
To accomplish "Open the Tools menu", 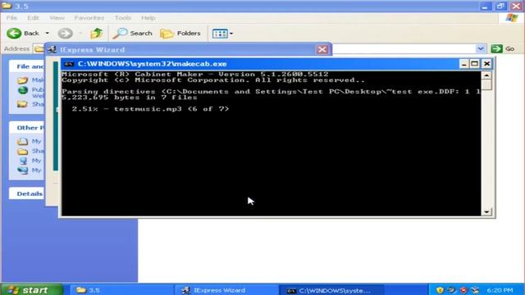I will 122,18.
